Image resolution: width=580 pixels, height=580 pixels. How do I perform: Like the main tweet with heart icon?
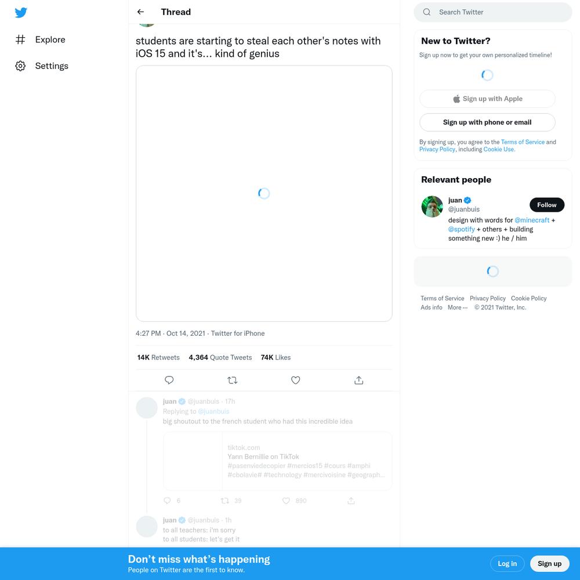pyautogui.click(x=296, y=380)
